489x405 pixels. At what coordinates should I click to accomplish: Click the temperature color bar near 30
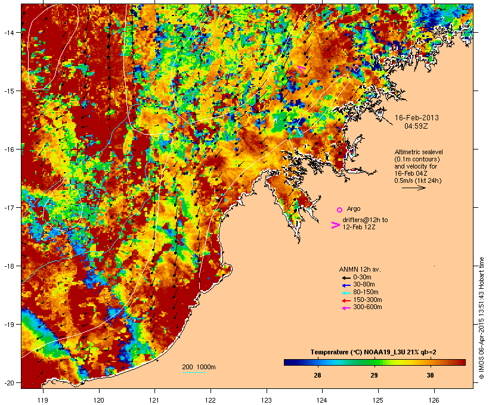pos(430,362)
